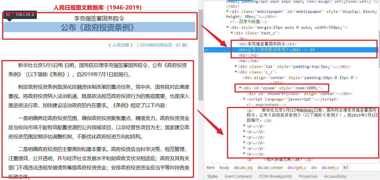Click the h1 breadcrumb item
Screen dimensions: 380x180
[346, 168]
